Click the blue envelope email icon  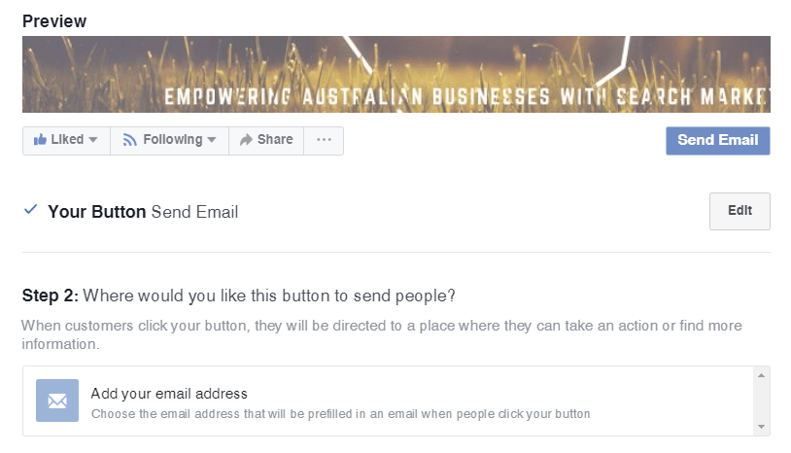tap(57, 401)
